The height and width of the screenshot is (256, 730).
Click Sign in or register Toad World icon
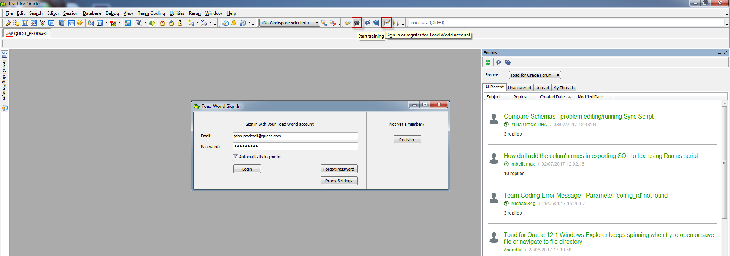pos(387,23)
